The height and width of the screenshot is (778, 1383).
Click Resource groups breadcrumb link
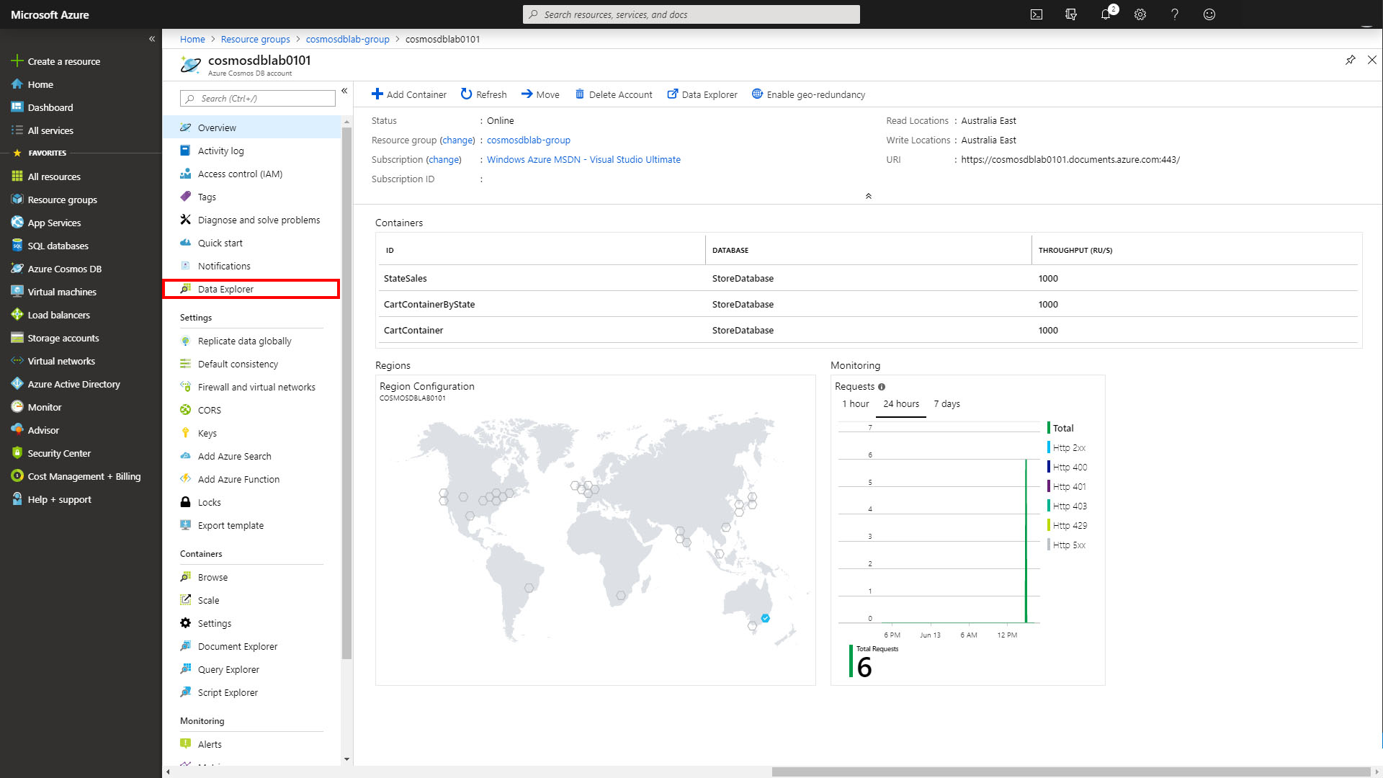[255, 39]
